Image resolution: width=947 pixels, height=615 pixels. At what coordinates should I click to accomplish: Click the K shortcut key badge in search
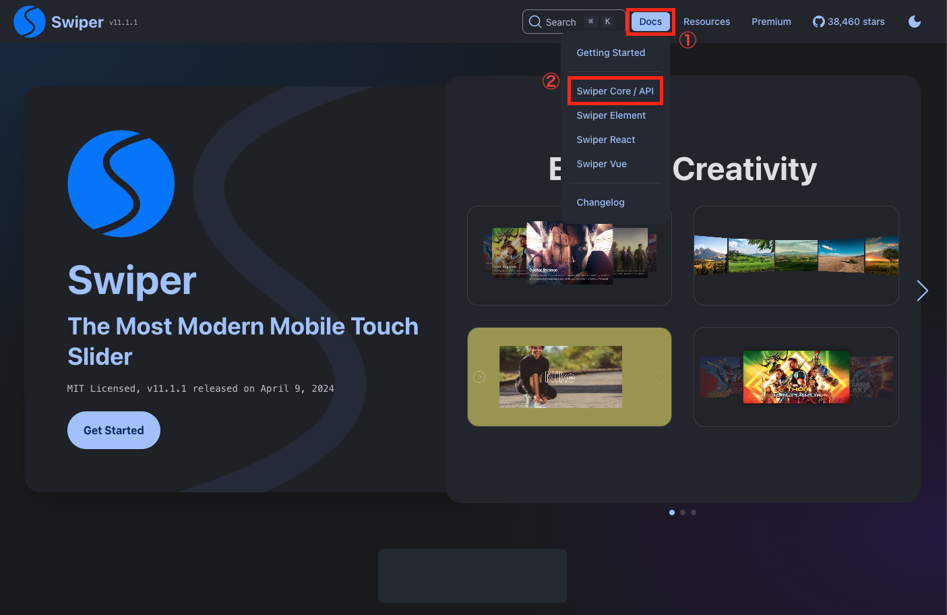click(x=607, y=22)
